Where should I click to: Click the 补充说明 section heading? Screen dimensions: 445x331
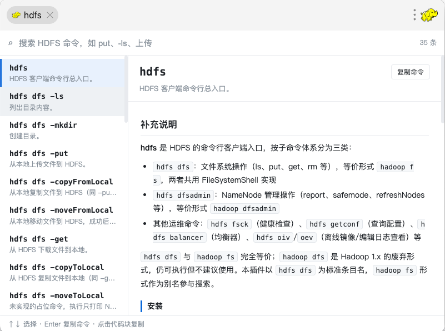159,124
